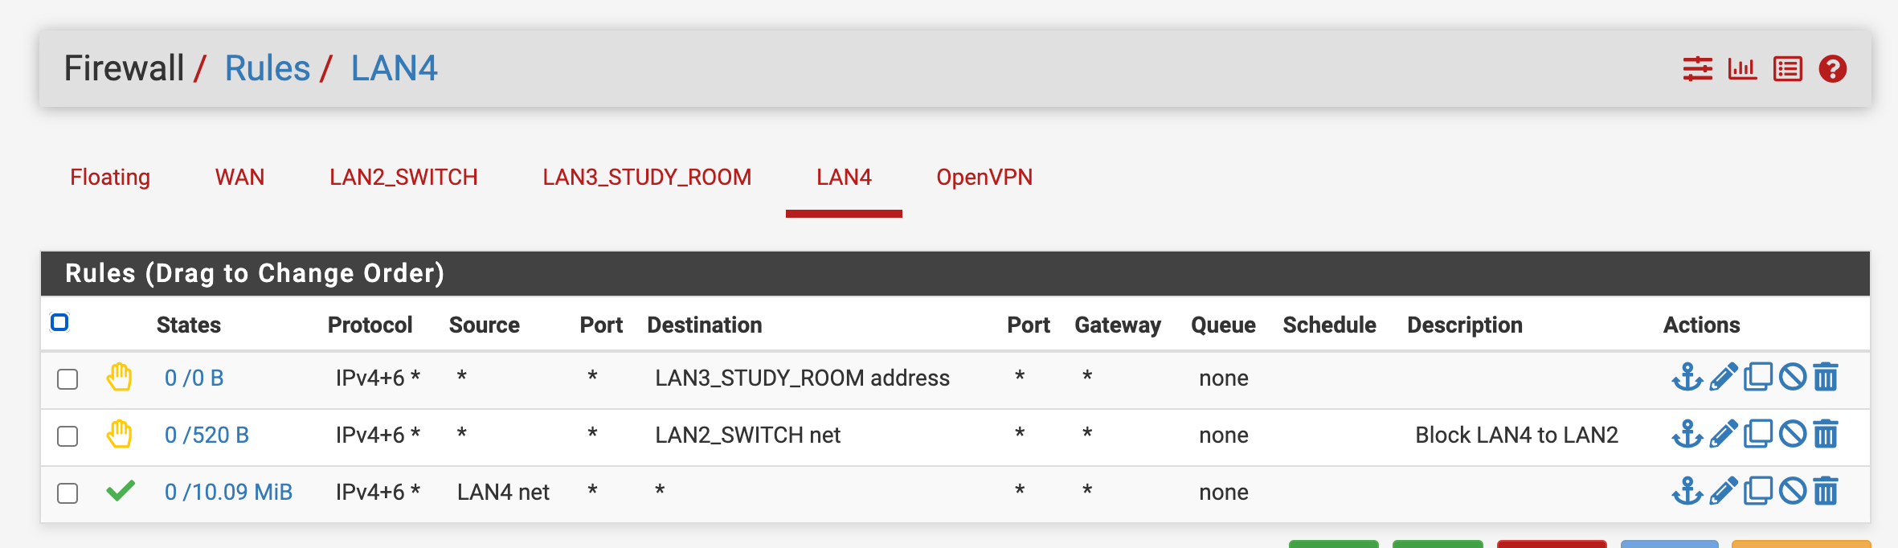Delete the LAN4 net pass rule
This screenshot has height=548, width=1898.
tap(1826, 491)
